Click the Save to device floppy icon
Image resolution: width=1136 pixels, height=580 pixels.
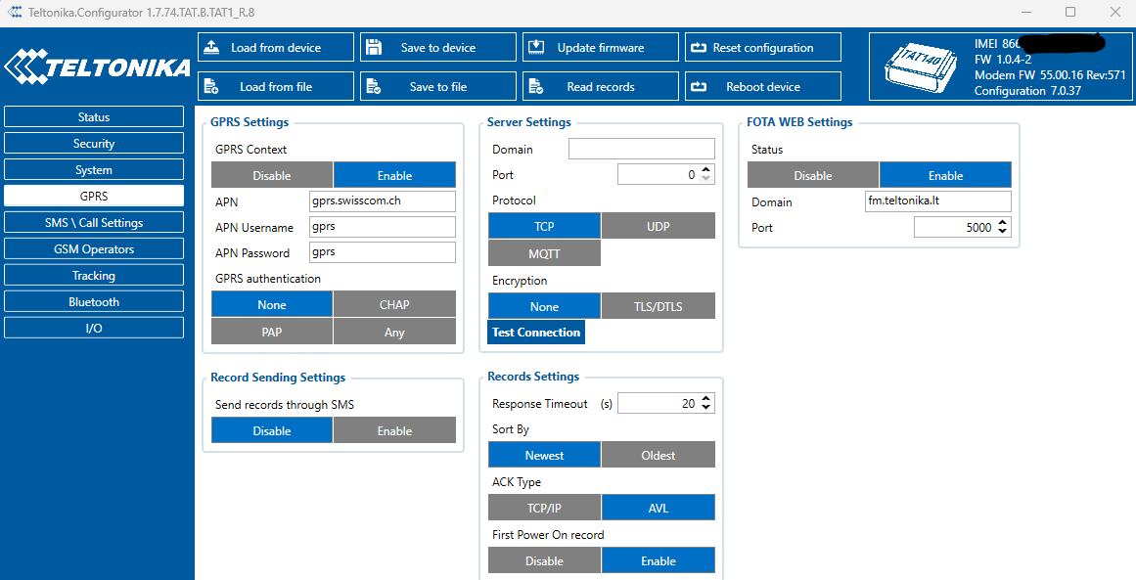[x=374, y=47]
